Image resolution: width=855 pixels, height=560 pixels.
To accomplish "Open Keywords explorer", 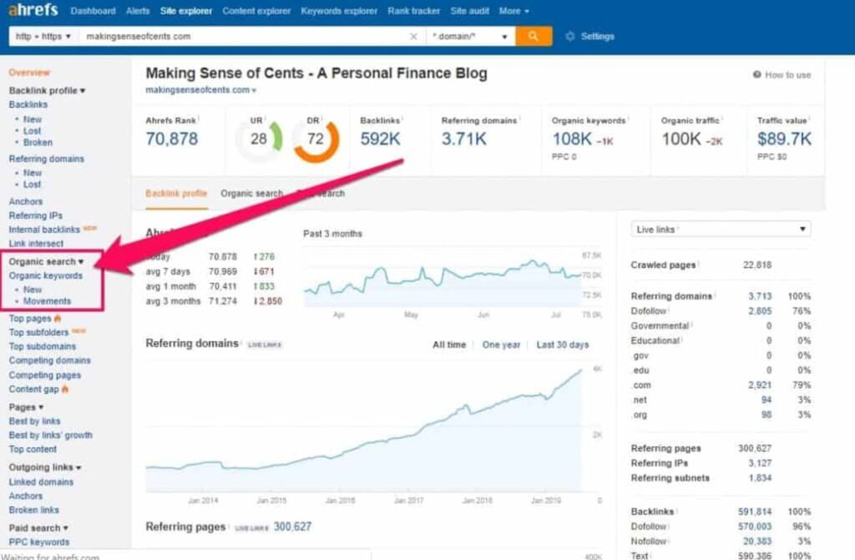I will click(x=339, y=11).
